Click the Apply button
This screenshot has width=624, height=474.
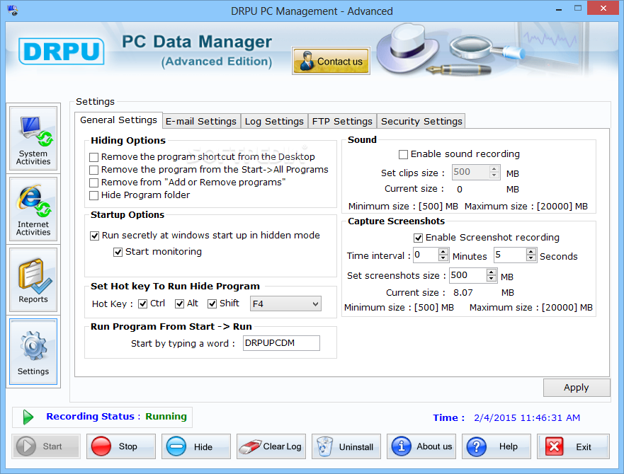tap(577, 387)
